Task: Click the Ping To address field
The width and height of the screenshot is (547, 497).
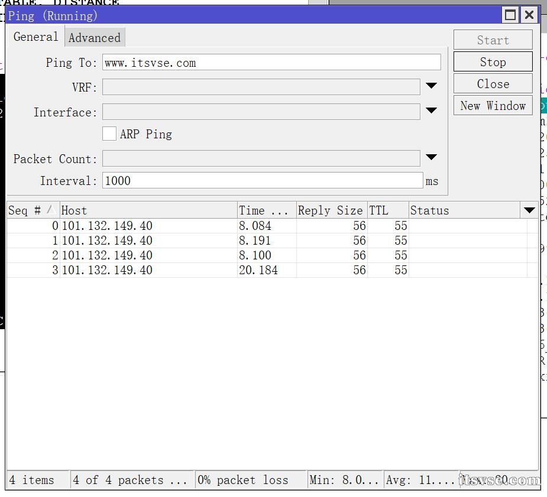Action: [x=271, y=63]
